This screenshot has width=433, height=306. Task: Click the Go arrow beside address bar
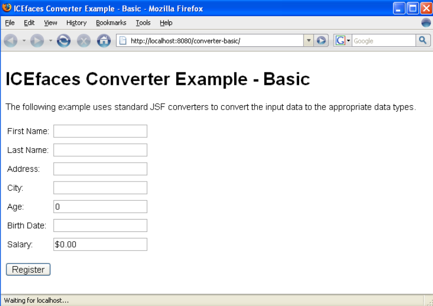[321, 41]
